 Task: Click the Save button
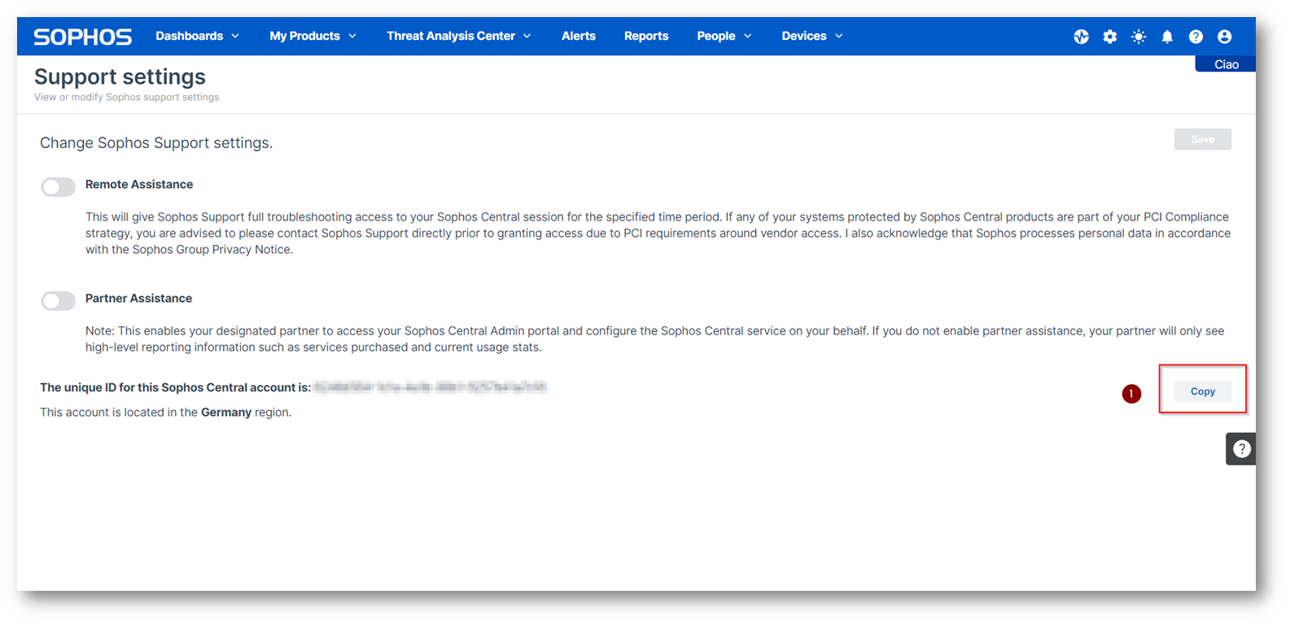click(1202, 139)
